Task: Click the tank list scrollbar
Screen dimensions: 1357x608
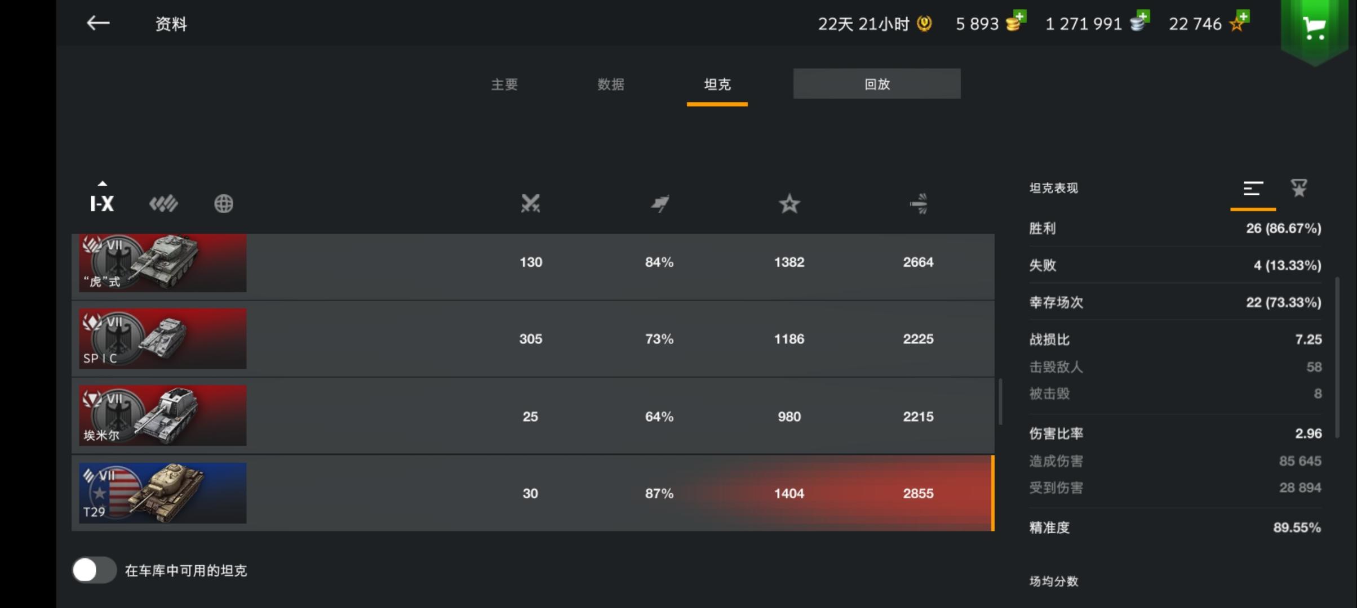Action: click(1000, 402)
